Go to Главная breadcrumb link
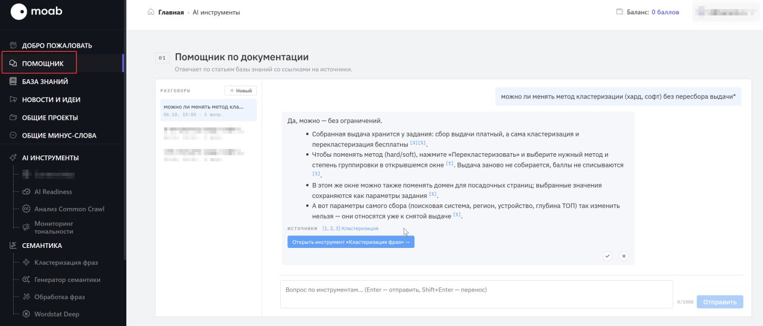Image resolution: width=763 pixels, height=326 pixels. coord(171,12)
